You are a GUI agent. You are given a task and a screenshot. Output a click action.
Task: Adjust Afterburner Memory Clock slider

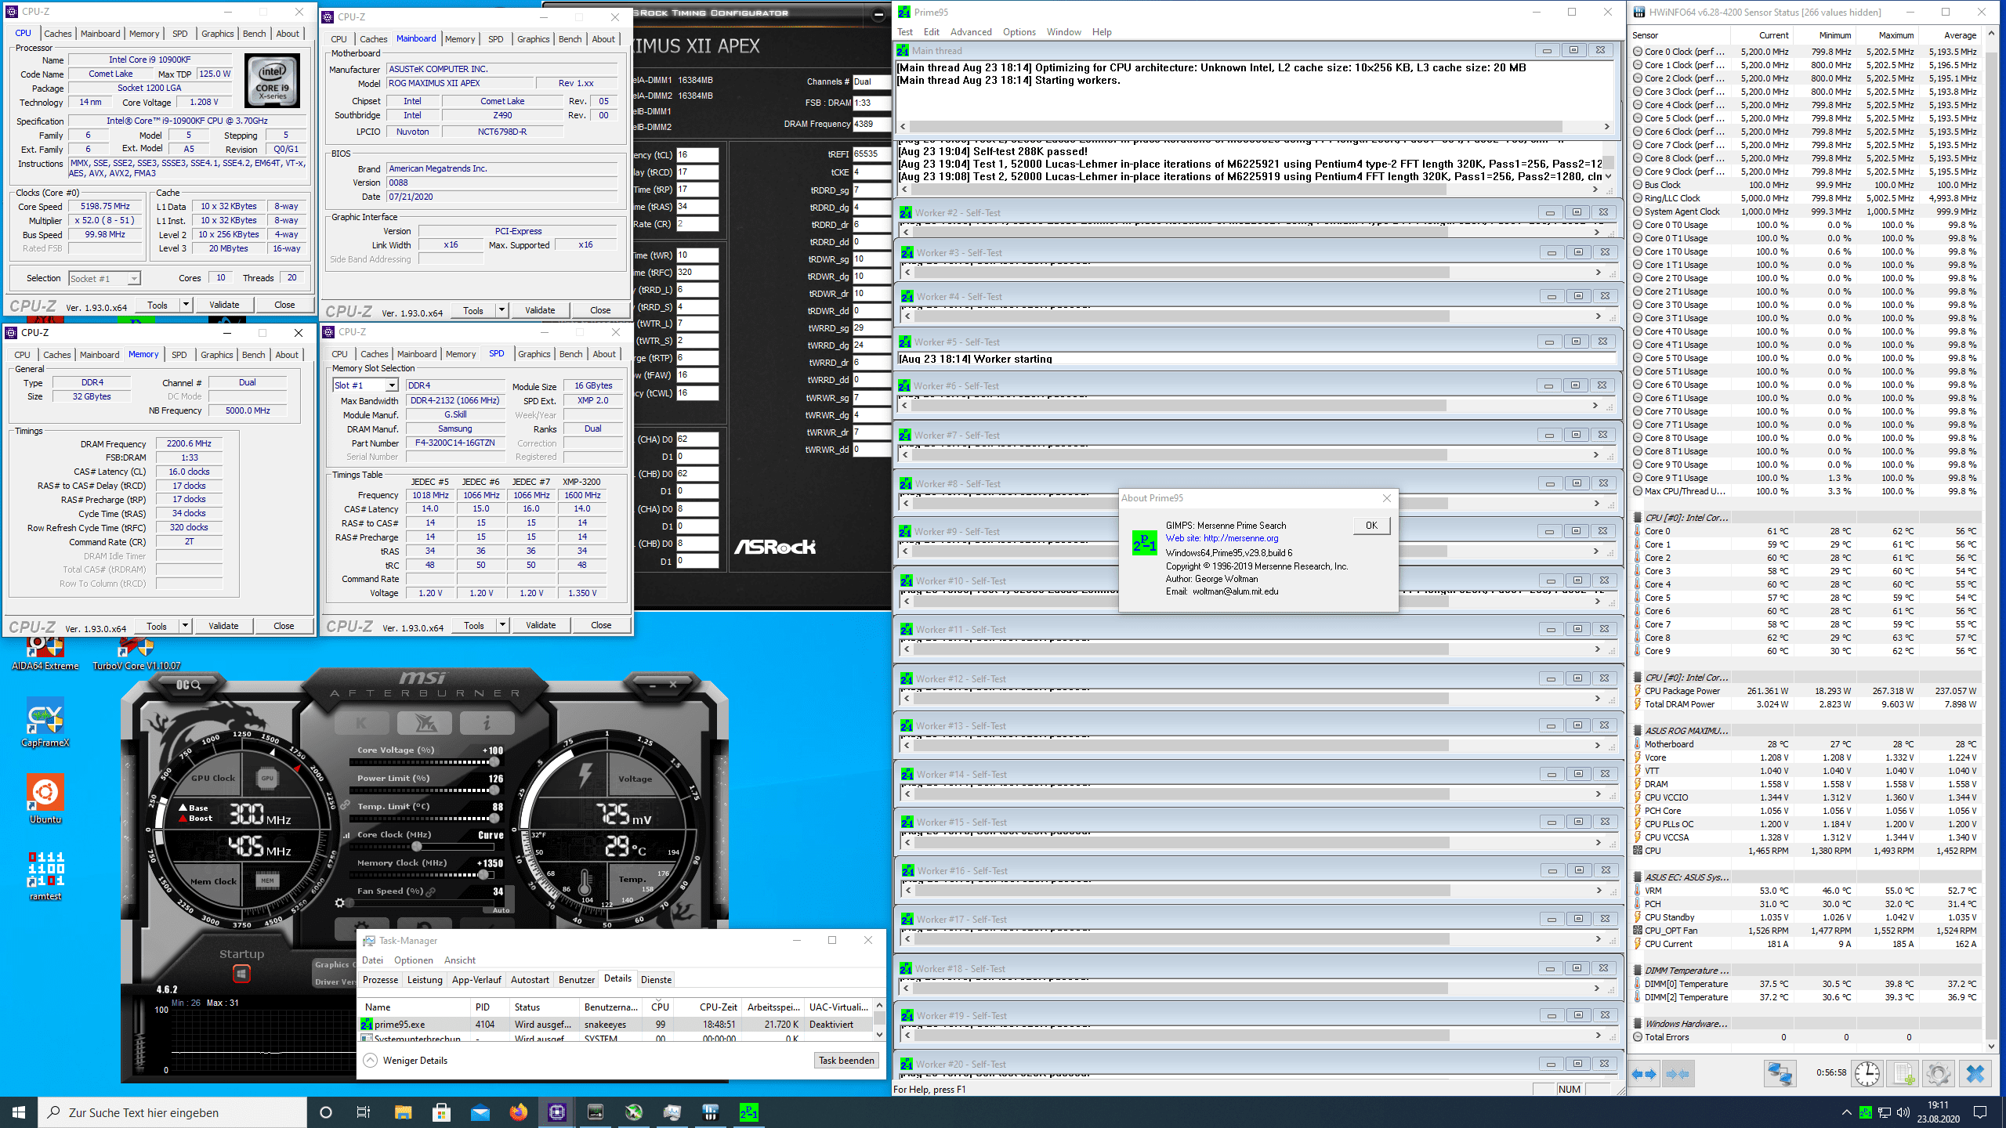pyautogui.click(x=427, y=875)
